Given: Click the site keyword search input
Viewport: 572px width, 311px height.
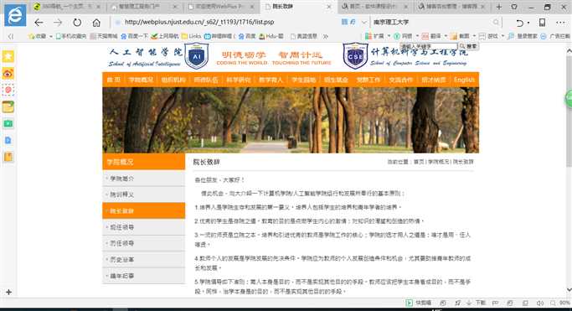Looking at the screenshot, I should tap(428, 46).
